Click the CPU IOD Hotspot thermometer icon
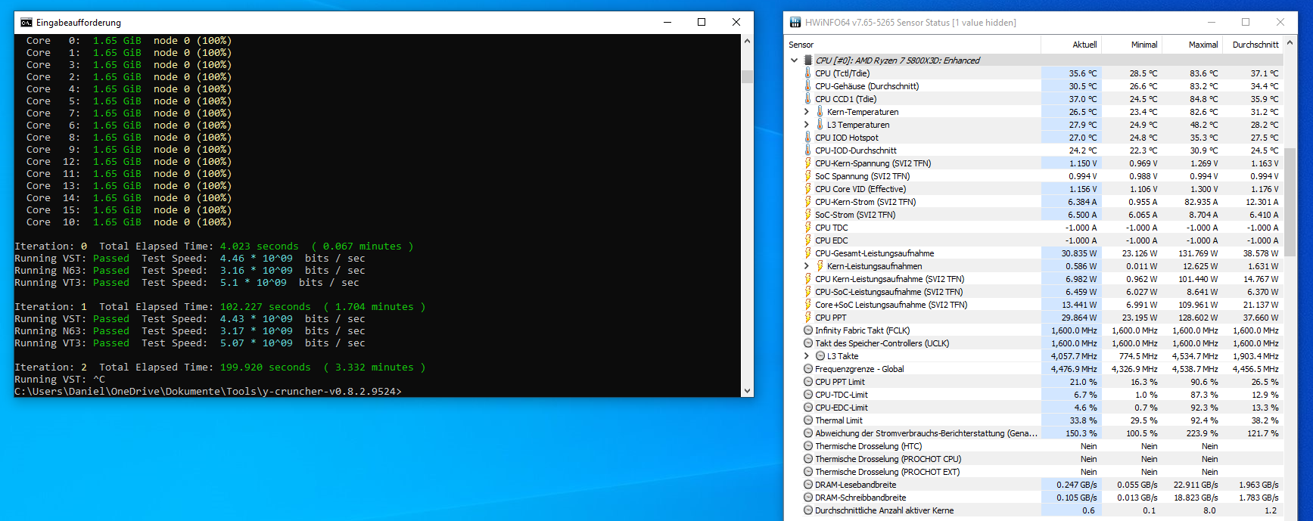The image size is (1313, 521). pos(807,138)
